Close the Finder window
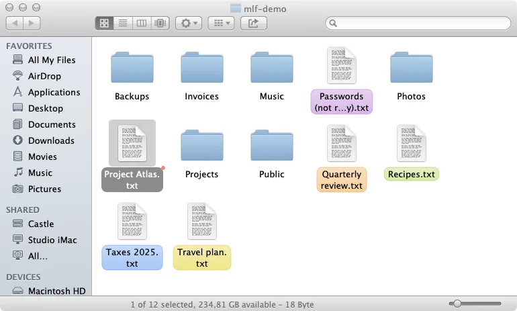Image resolution: width=517 pixels, height=311 pixels. pos(9,7)
